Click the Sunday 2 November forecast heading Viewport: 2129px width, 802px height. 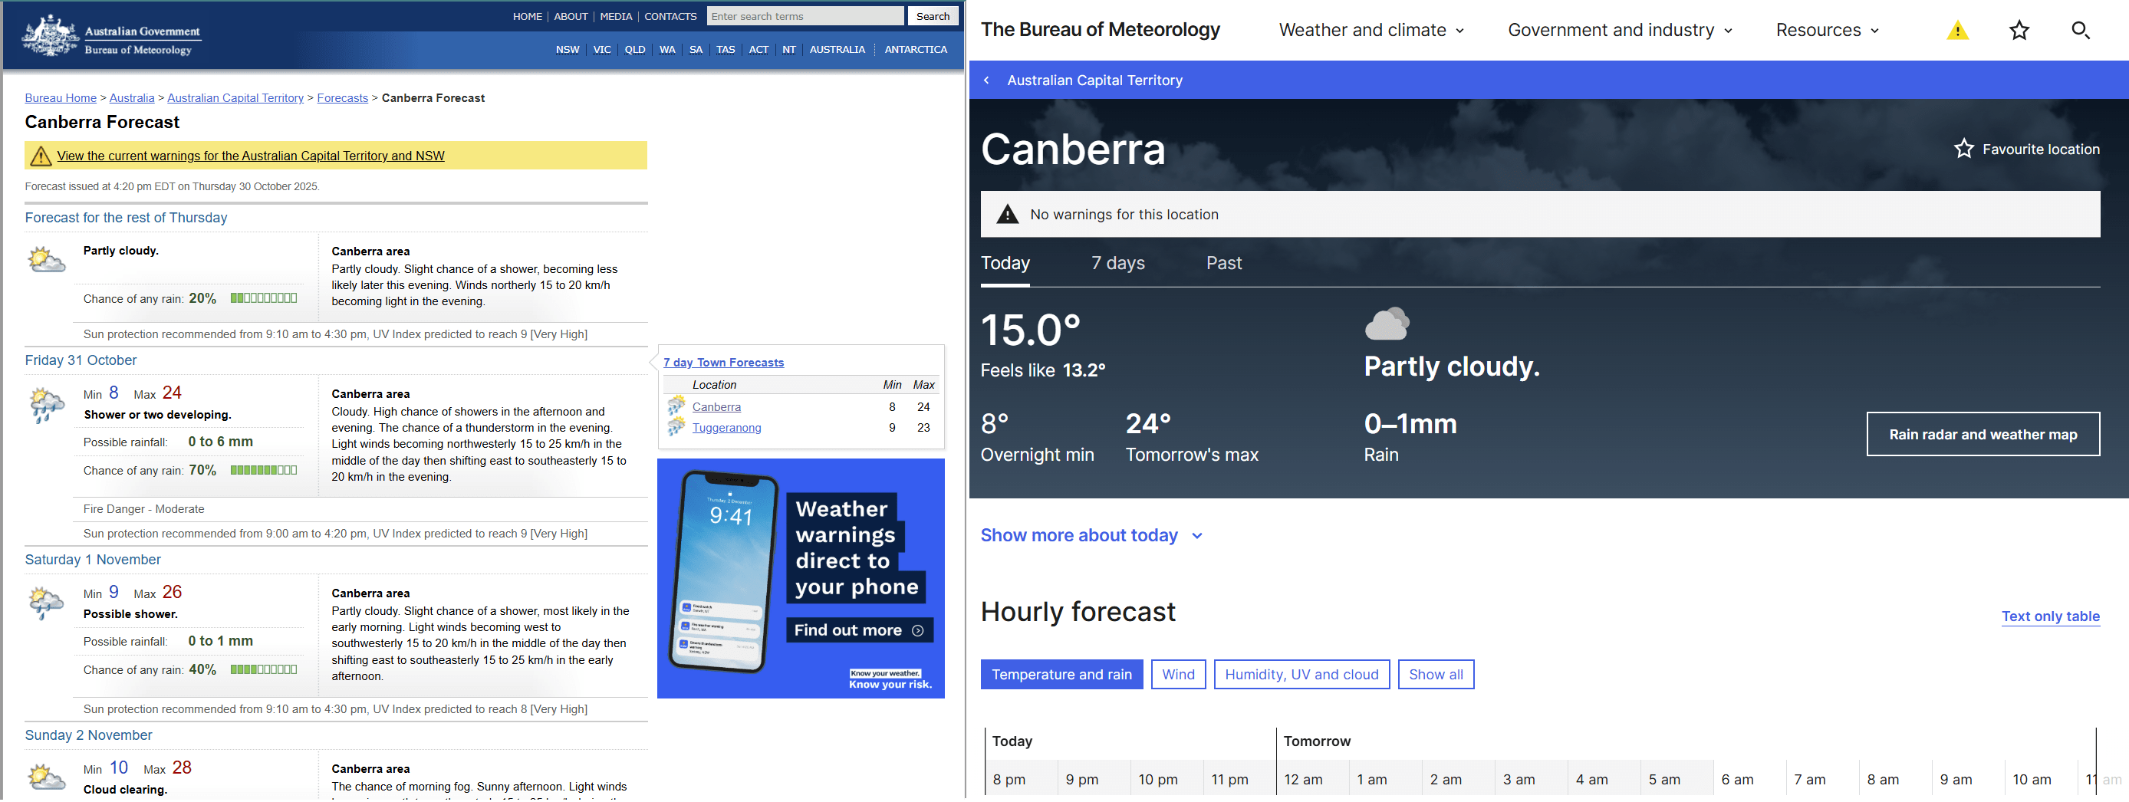88,736
